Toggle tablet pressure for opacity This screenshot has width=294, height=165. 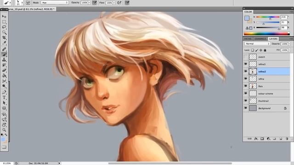tap(94, 3)
